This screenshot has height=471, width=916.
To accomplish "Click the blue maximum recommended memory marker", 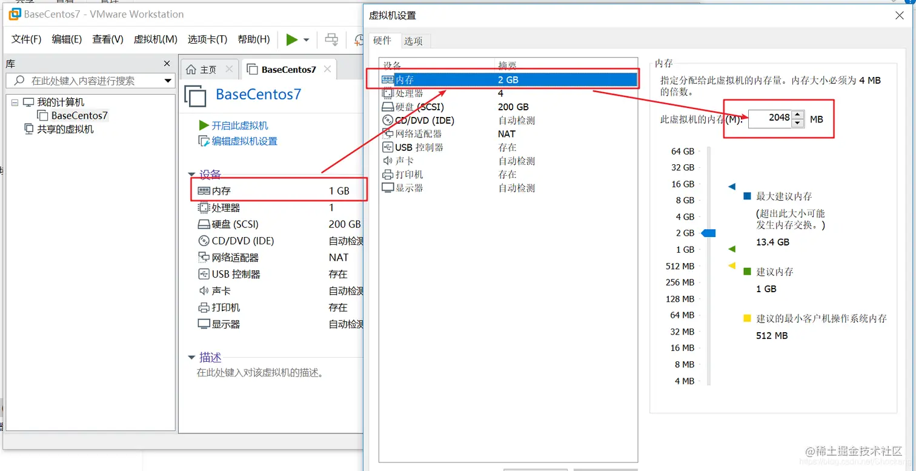I will click(x=732, y=187).
